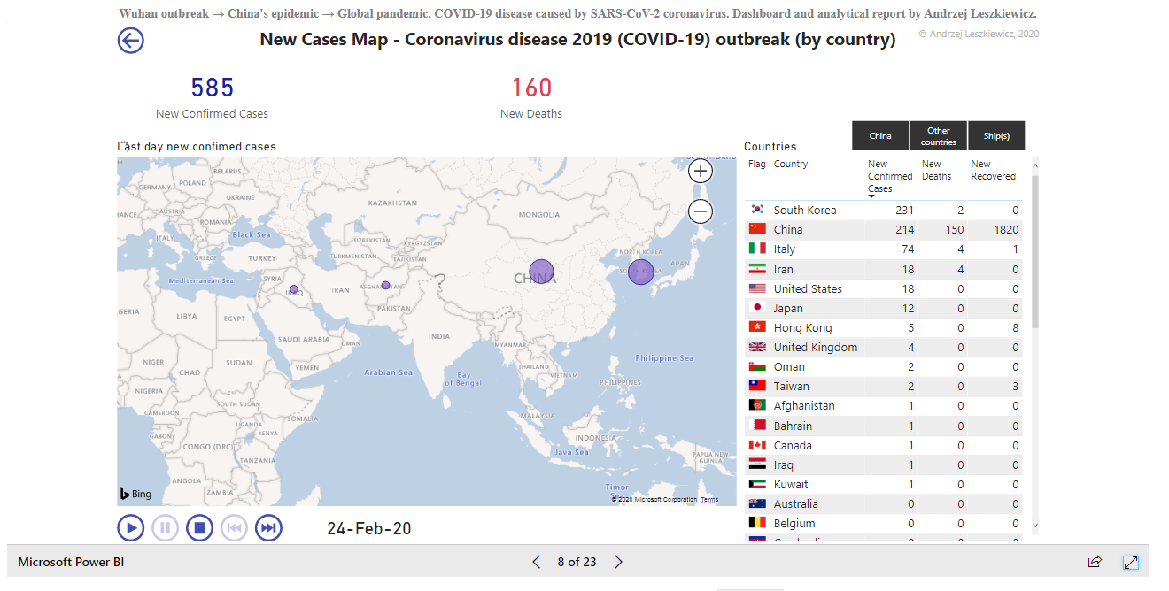Skip to the next date frame
1169x591 pixels.
[268, 528]
